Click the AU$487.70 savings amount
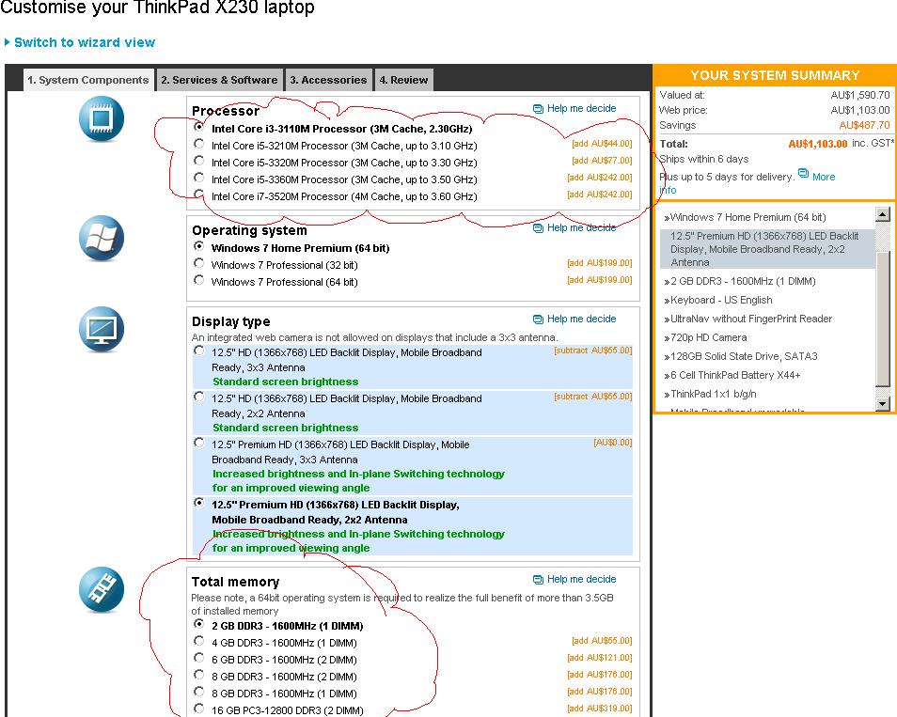 point(864,125)
